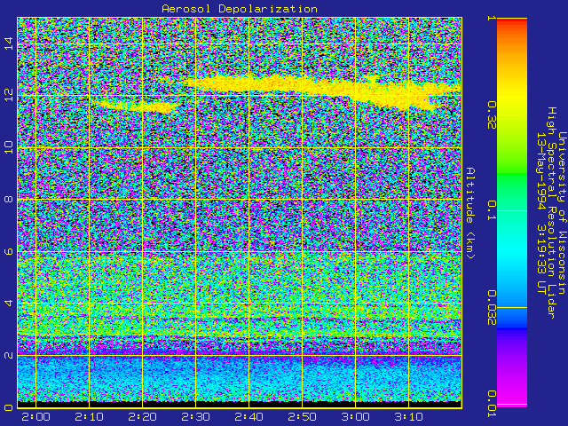The width and height of the screenshot is (568, 426).
Task: Click the colorbar label 0.032
Action: click(x=491, y=308)
